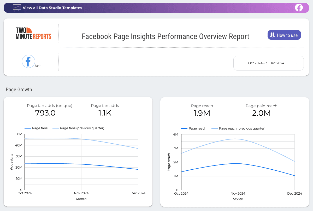Click the Two Minute Reports logo
This screenshot has width=313, height=211.
coord(33,33)
